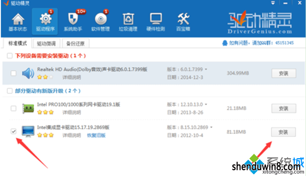Switch to 驱动微调 tab
This screenshot has width=306, height=176.
pyautogui.click(x=46, y=43)
